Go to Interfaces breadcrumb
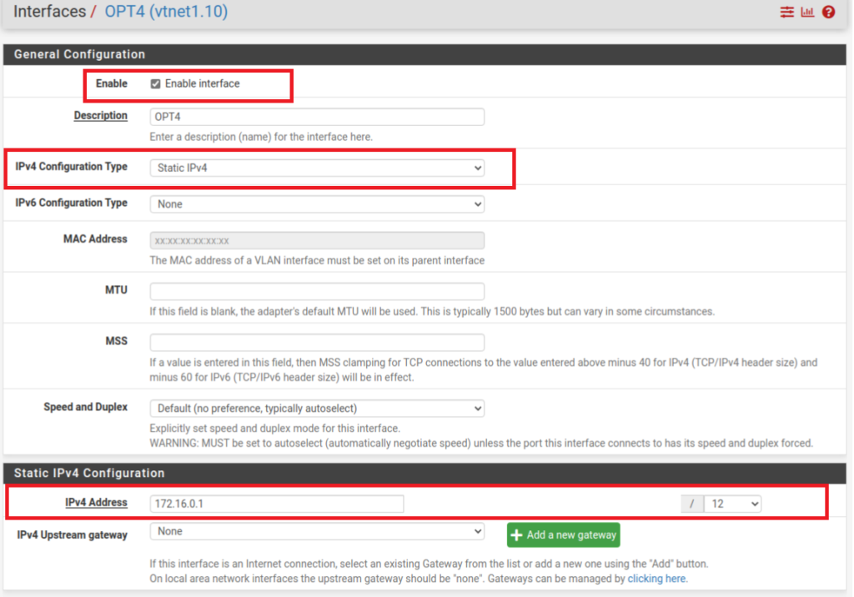Screen dimensions: 854x597 [49, 12]
